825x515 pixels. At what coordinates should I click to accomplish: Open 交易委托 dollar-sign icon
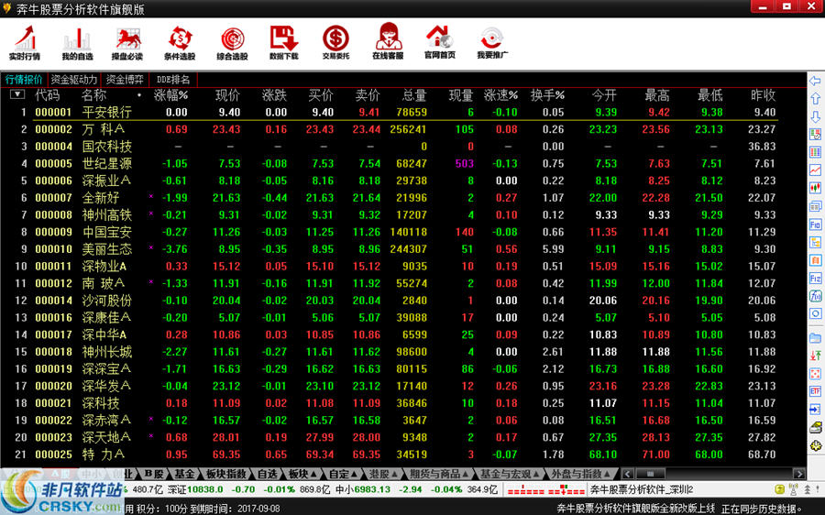coord(335,43)
